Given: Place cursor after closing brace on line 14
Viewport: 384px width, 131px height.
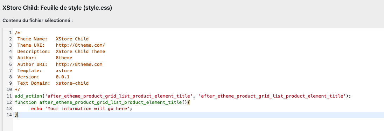Looking at the screenshot, I should tap(18, 115).
